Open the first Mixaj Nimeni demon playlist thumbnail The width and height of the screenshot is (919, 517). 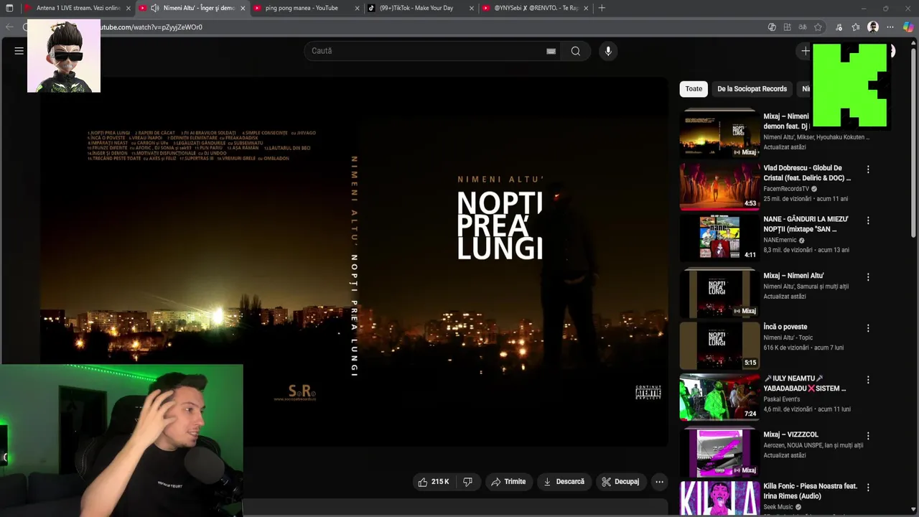click(719, 134)
